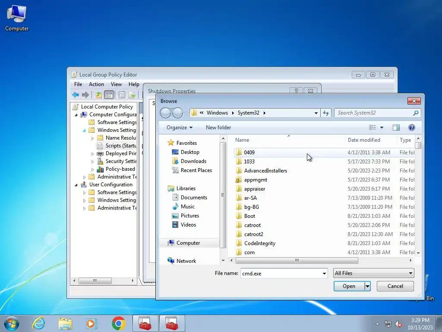The height and width of the screenshot is (332, 442).
Task: Expand the Name Resolution Policy tree node
Action: tap(92, 138)
